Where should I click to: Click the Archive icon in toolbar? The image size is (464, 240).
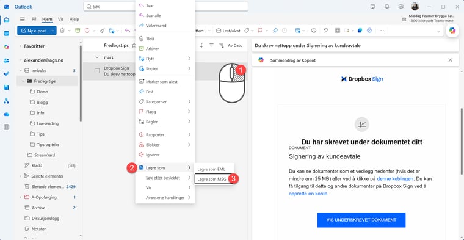pyautogui.click(x=78, y=31)
